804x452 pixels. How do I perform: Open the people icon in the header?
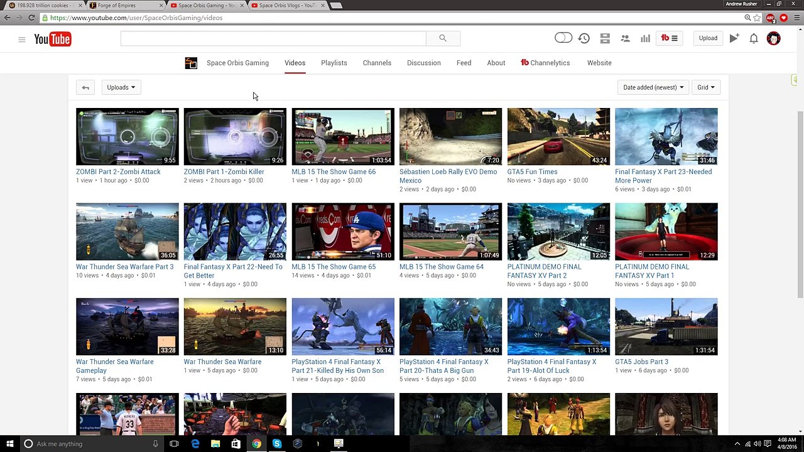coord(625,38)
